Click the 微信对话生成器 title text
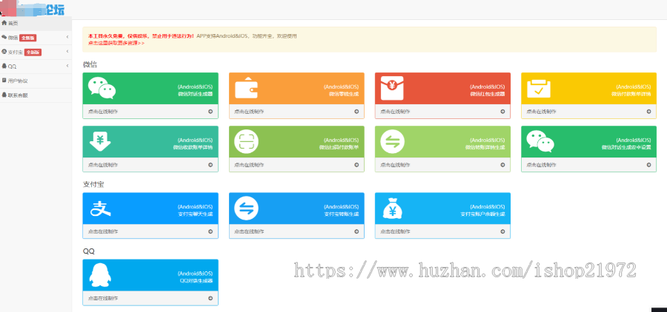 pos(195,94)
